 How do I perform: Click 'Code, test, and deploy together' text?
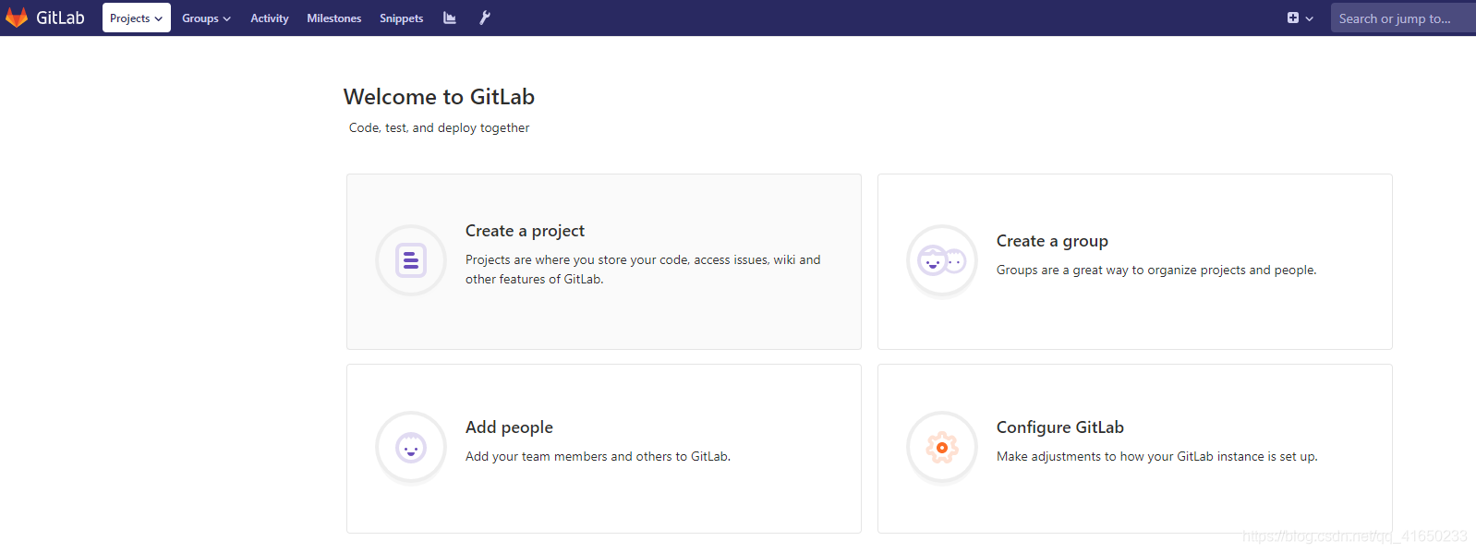point(439,128)
